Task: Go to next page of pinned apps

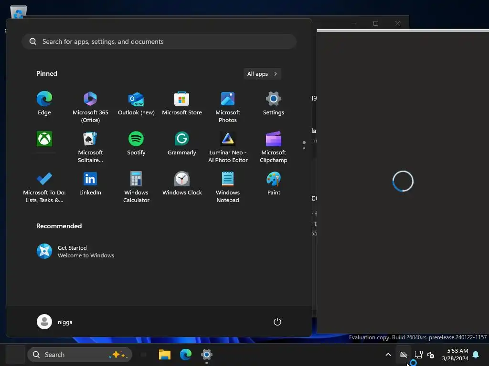Action: pyautogui.click(x=304, y=148)
